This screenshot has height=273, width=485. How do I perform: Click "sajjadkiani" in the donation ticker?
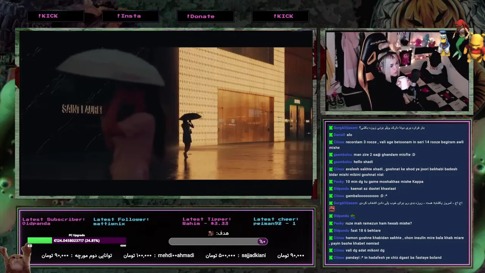[253, 256]
